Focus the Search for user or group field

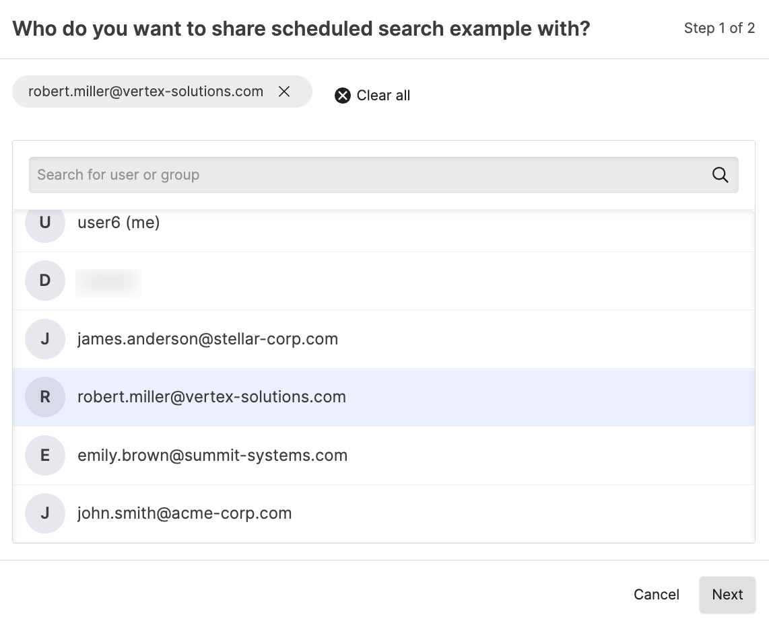[364, 175]
